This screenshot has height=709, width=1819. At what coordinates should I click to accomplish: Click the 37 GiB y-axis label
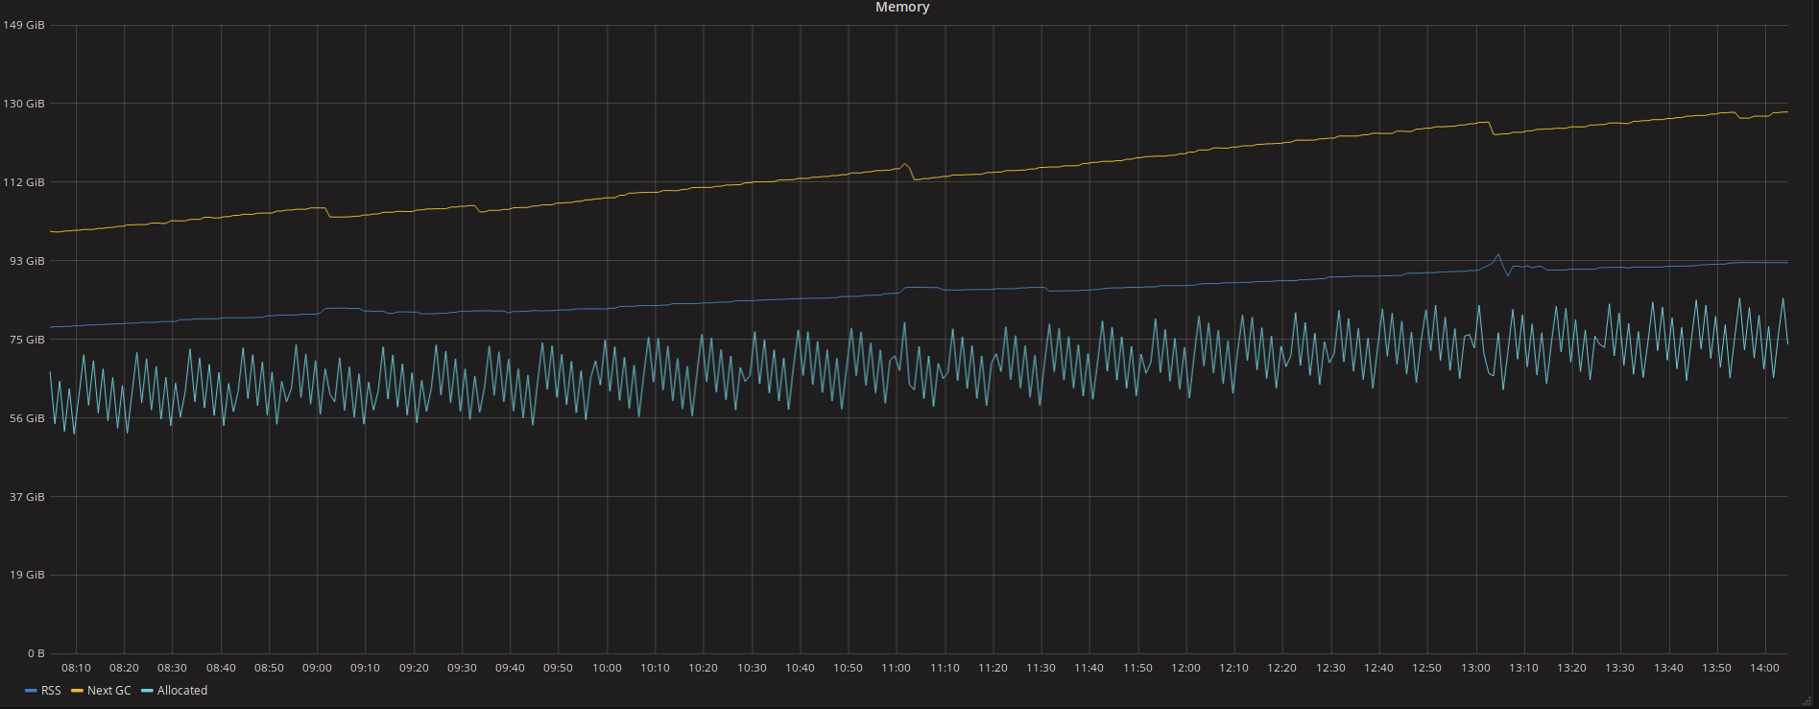click(27, 497)
